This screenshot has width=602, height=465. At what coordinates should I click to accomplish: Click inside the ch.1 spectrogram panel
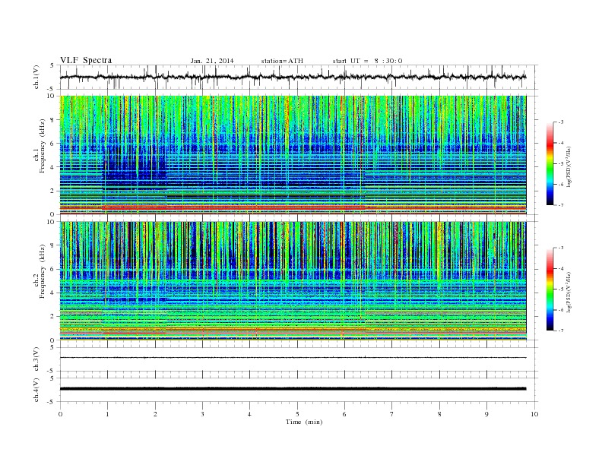[293, 155]
